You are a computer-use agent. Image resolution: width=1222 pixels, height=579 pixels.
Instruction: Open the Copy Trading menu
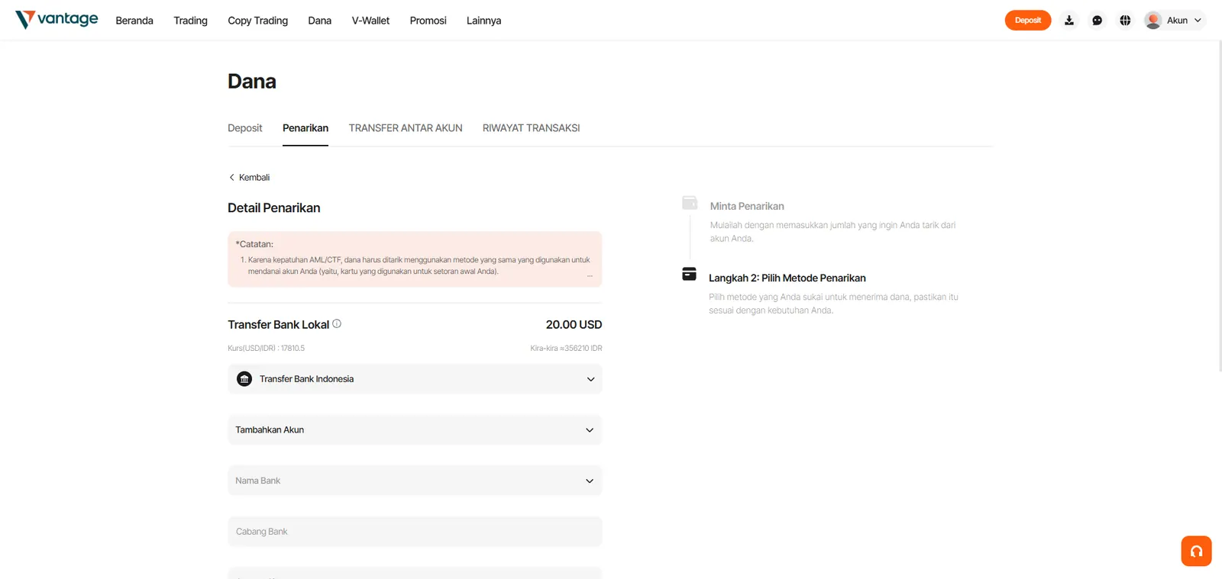point(258,21)
